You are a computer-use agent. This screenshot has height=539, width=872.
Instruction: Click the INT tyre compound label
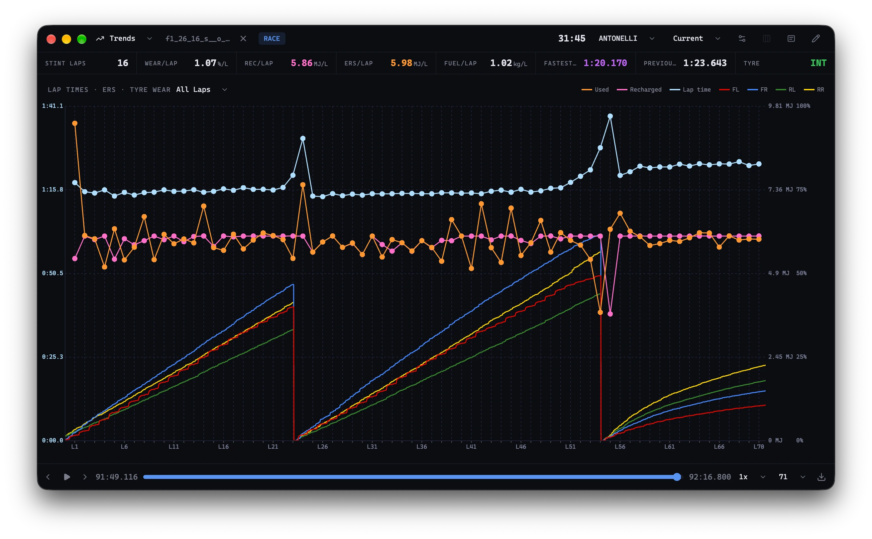[818, 63]
